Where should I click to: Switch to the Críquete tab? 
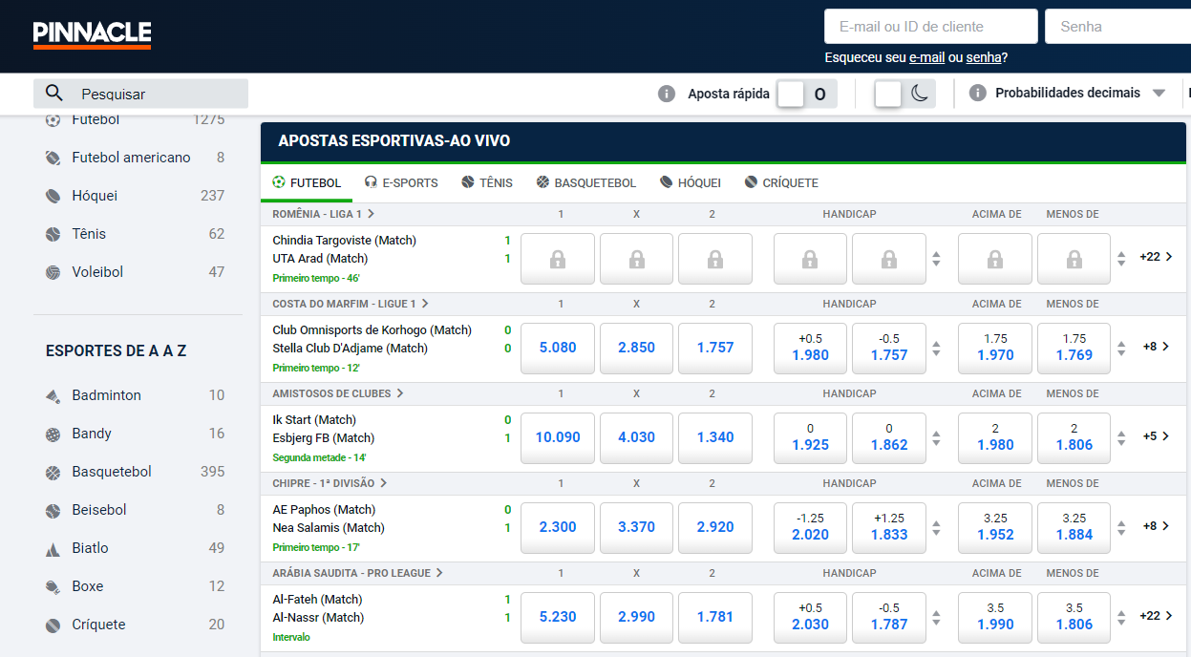pyautogui.click(x=781, y=182)
